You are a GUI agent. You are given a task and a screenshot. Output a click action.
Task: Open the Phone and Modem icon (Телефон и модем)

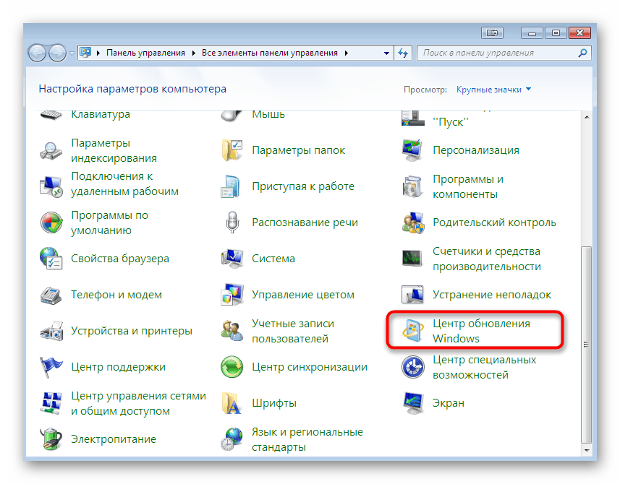[x=51, y=295]
